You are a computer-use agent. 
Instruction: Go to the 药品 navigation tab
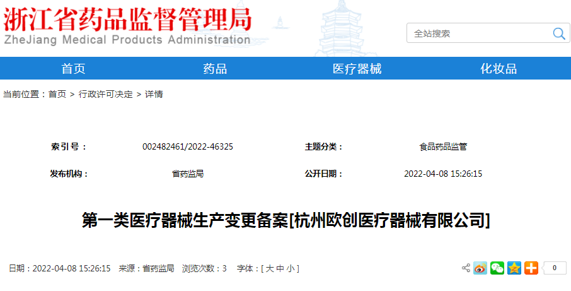pos(215,69)
